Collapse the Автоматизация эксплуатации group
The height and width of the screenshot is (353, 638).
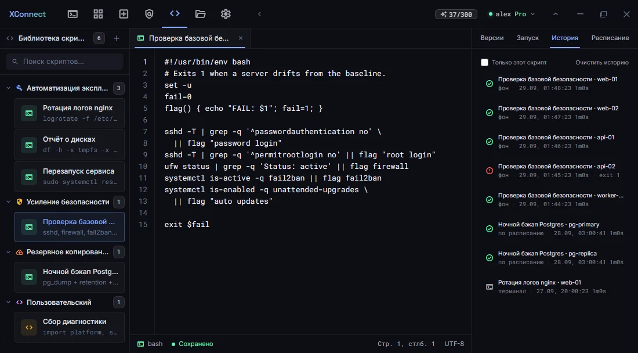(9, 88)
